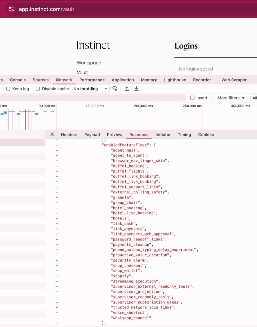Click the "shopify" flag text
The image size is (257, 327).
tap(121, 276)
